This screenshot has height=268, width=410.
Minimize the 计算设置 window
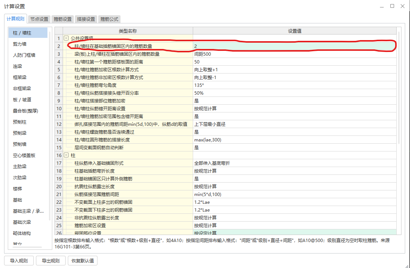[x=382, y=6]
